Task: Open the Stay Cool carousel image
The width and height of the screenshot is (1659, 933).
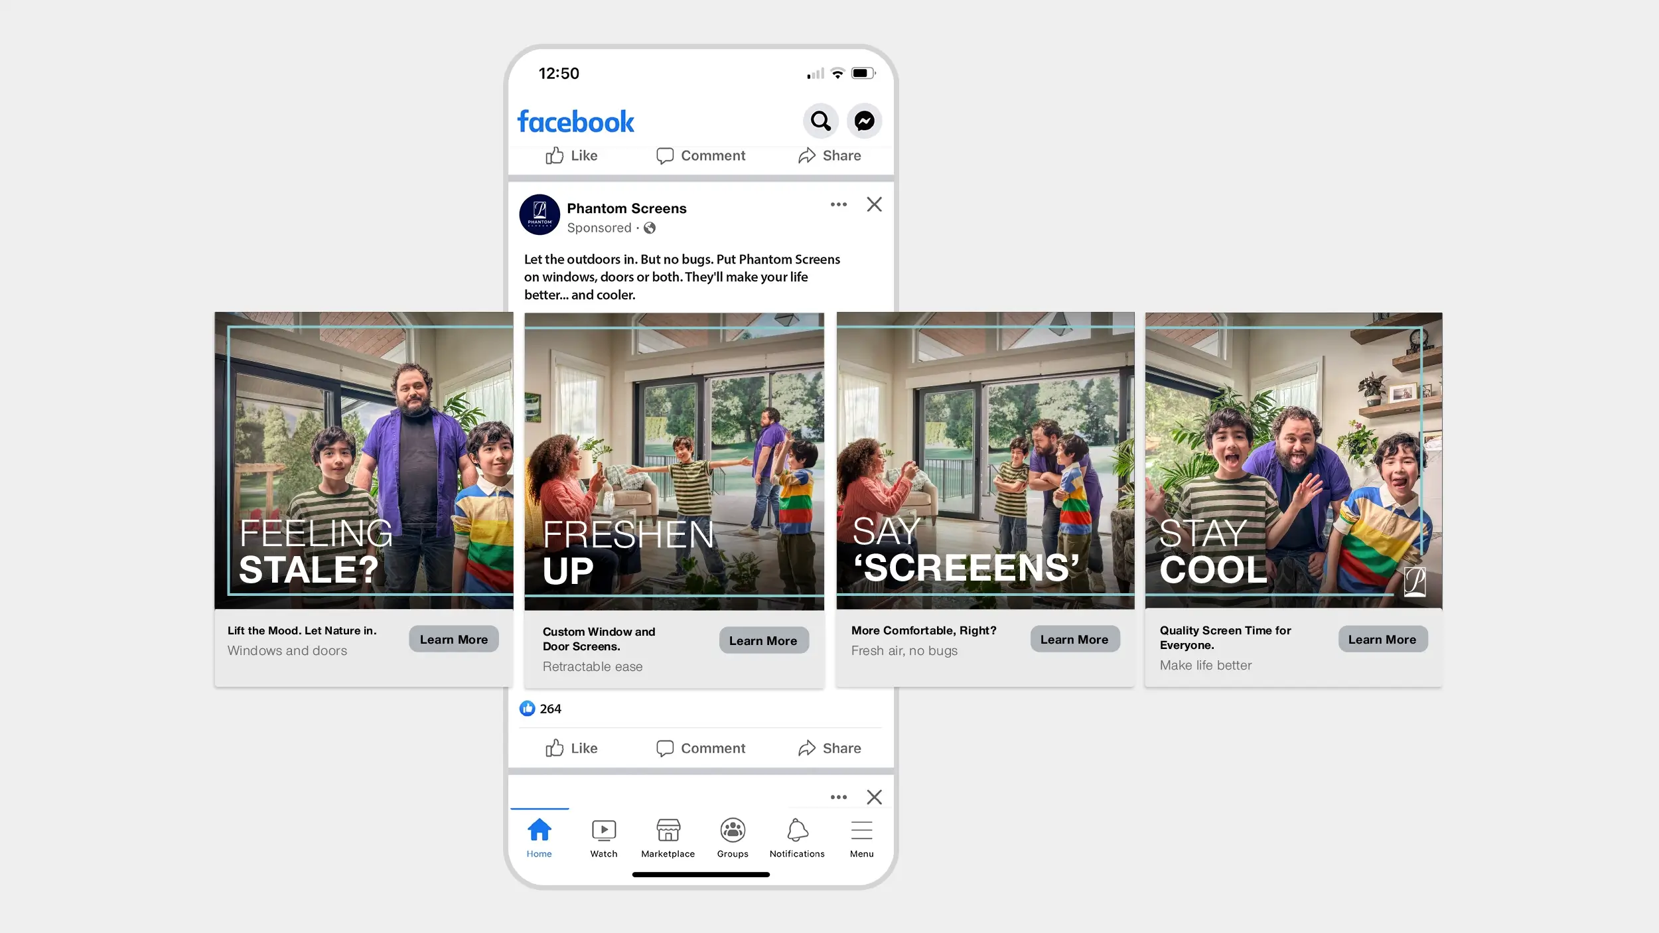Action: [1293, 460]
